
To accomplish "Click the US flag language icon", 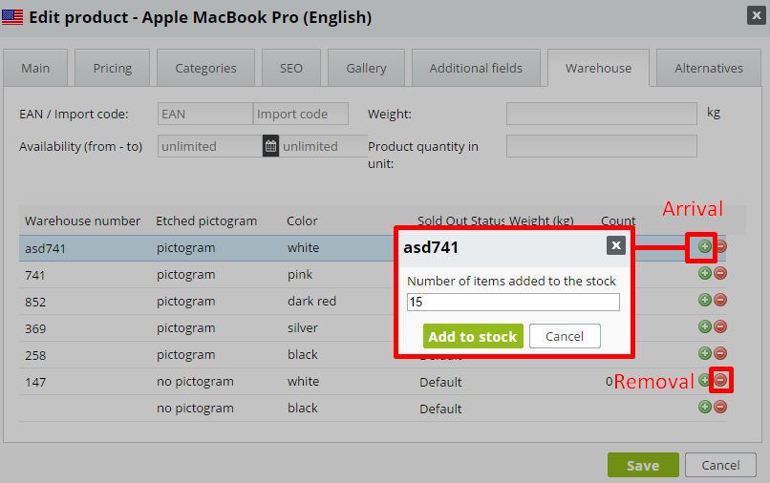I will click(x=12, y=17).
